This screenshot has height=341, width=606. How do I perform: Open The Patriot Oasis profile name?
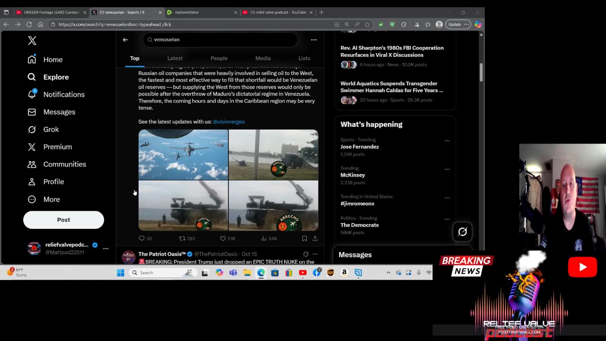(x=162, y=254)
